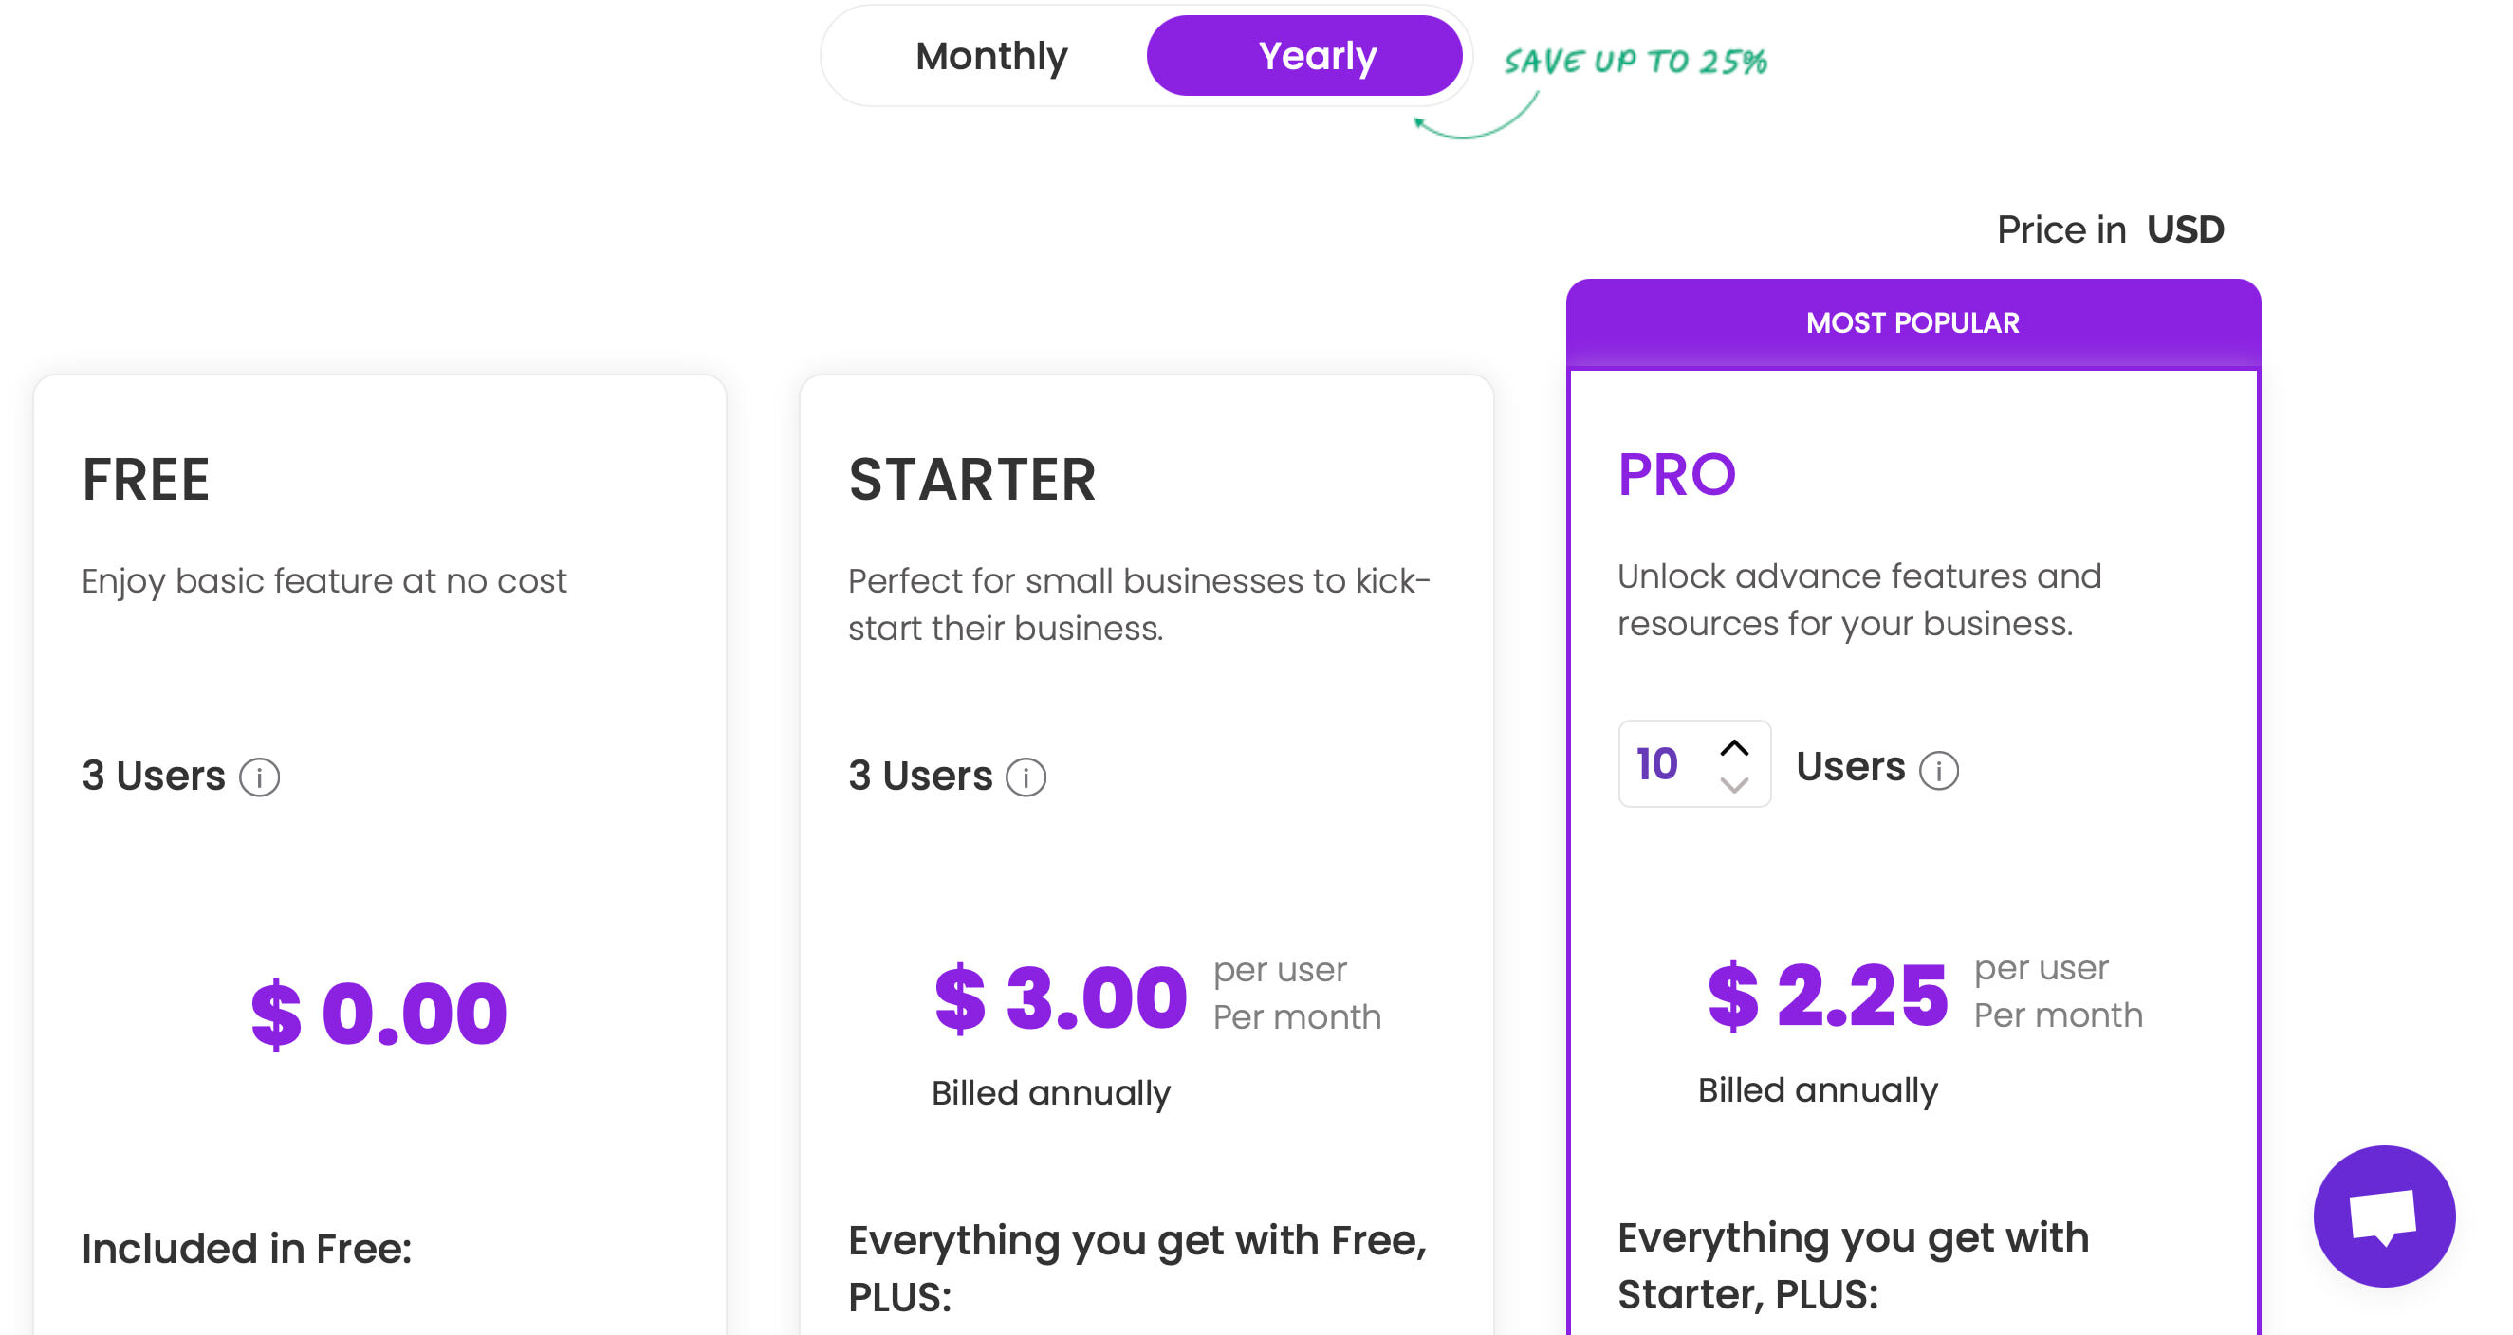Increase the PRO user count with the up arrow
This screenshot has width=2513, height=1335.
pyautogui.click(x=1734, y=746)
